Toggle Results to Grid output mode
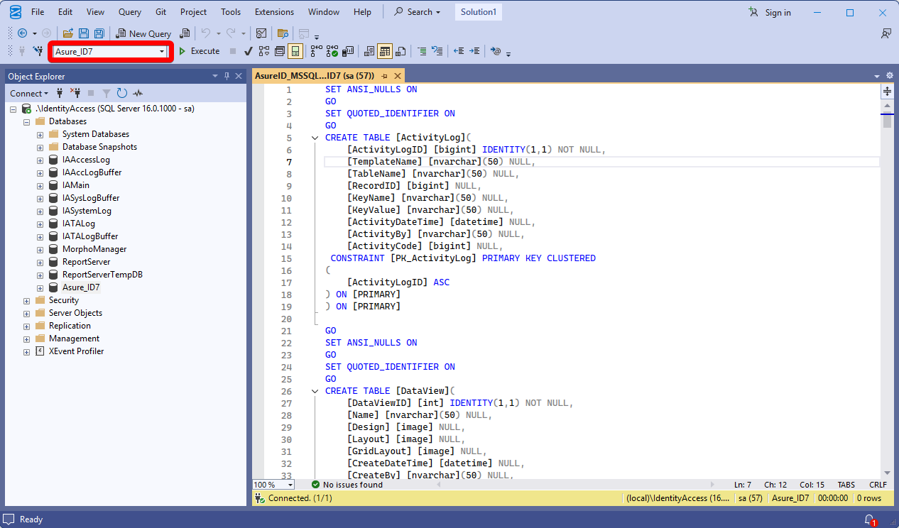Screen dimensions: 899x528 [x=384, y=51]
